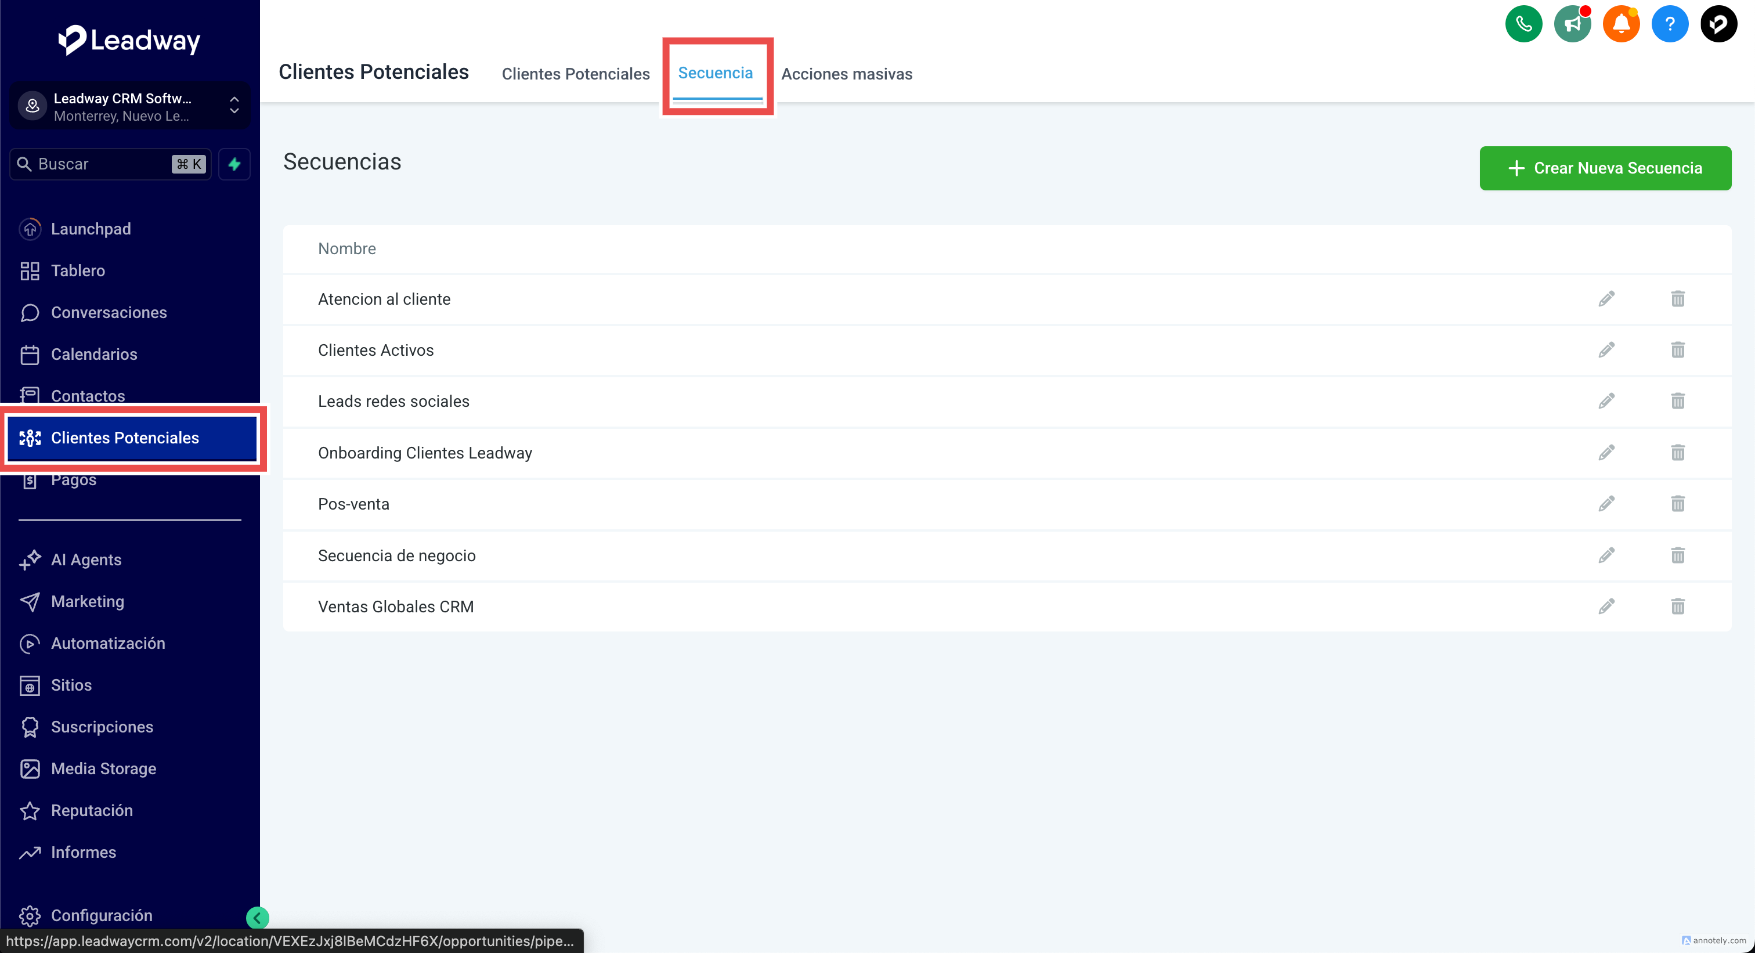Click pencil icon for Pos-venta

tap(1606, 504)
